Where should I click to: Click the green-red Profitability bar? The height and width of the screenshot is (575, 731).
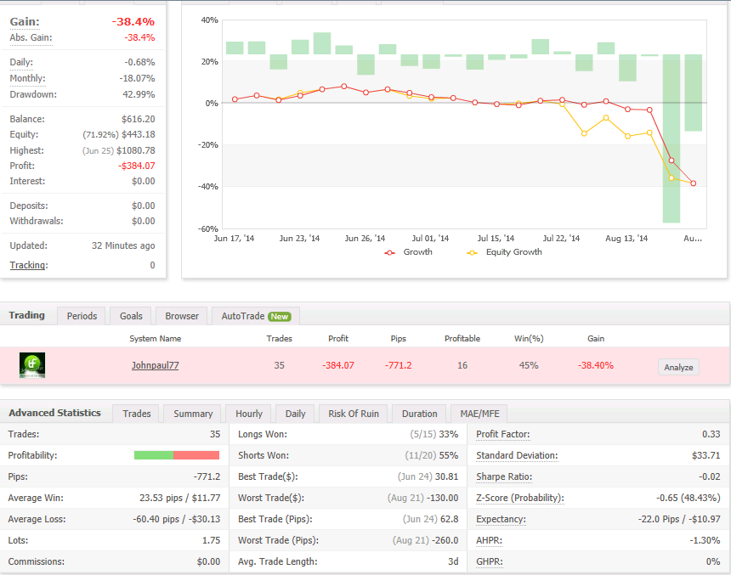pos(177,455)
